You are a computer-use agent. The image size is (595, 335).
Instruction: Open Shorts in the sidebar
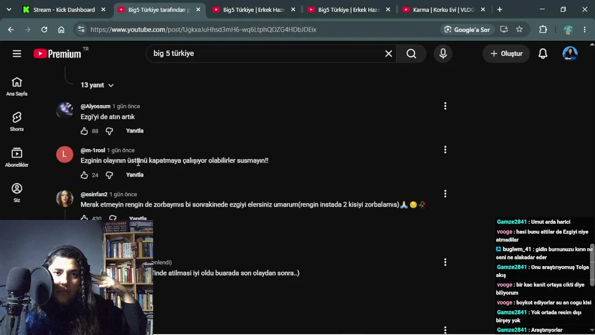tap(17, 122)
